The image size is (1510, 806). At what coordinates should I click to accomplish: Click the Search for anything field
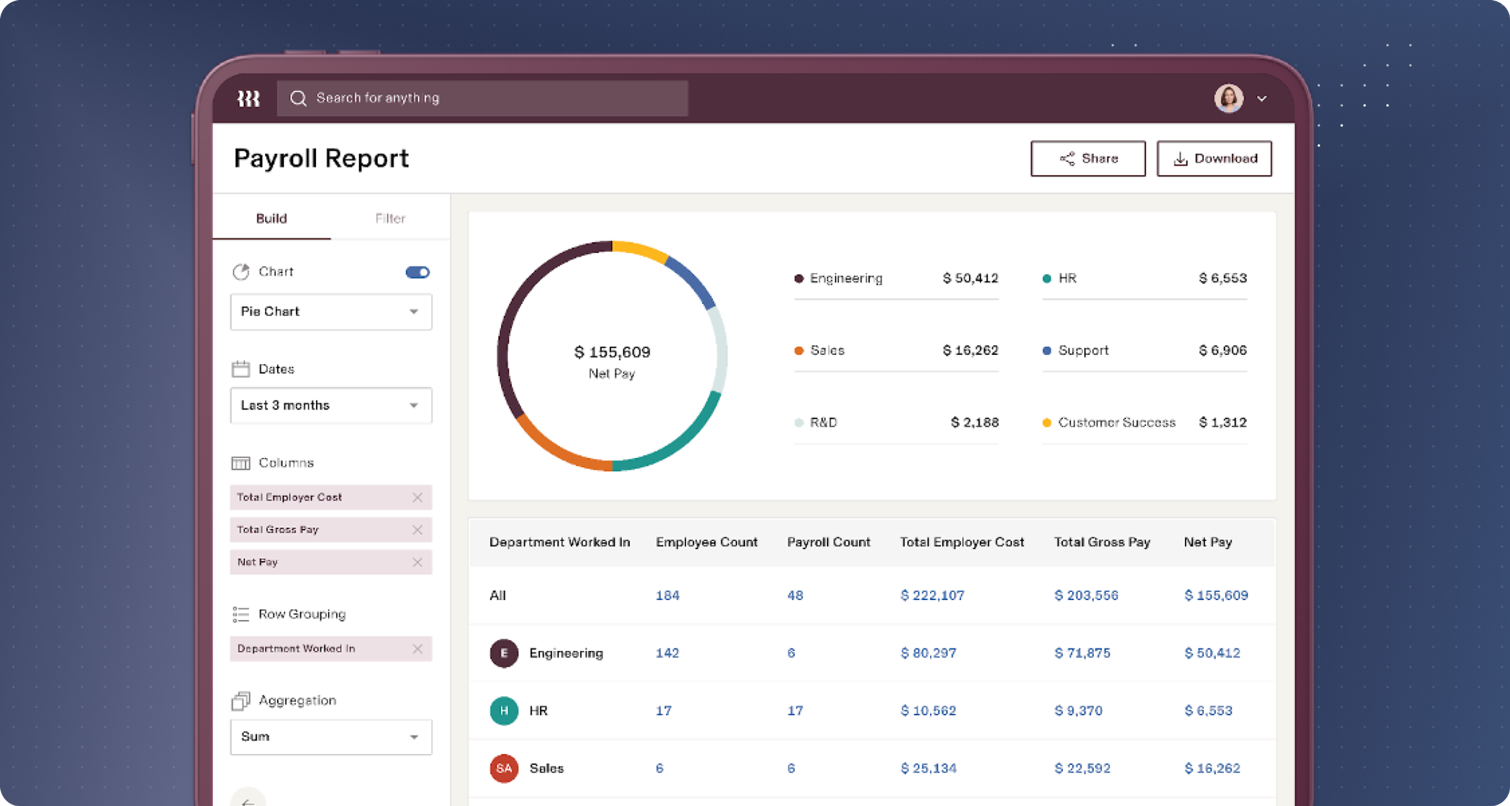[482, 98]
